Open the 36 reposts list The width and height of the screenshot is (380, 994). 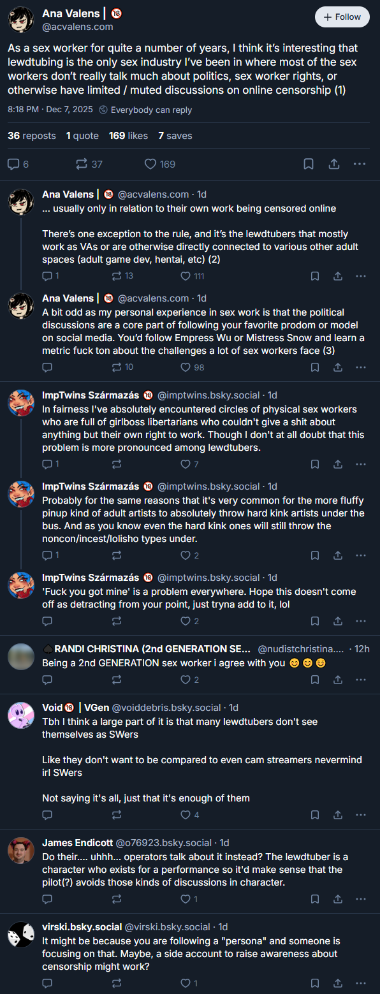pos(31,136)
